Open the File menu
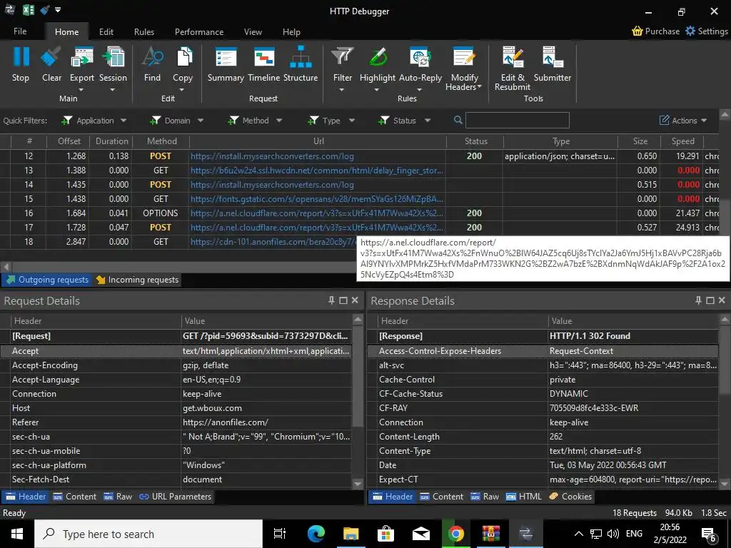This screenshot has height=548, width=731. (20, 31)
